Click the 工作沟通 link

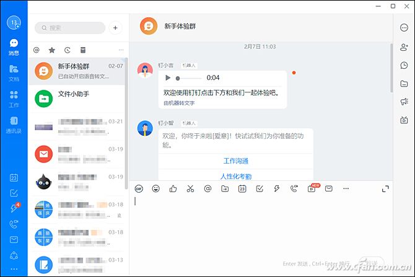click(236, 161)
